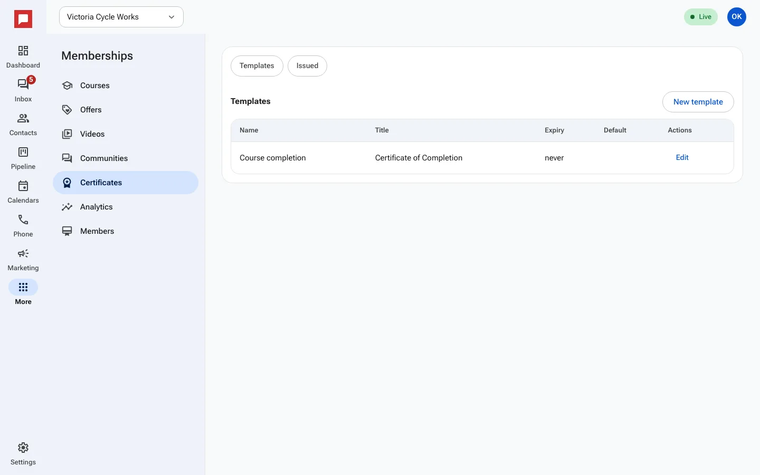The image size is (760, 475).
Task: Click the New template button
Action: (698, 102)
